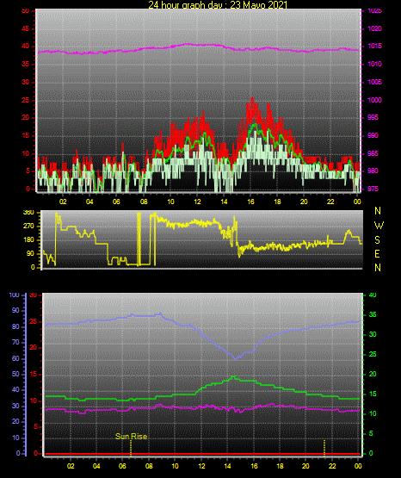Click the red wind gust peak
The image size is (401, 478).
tap(252, 99)
